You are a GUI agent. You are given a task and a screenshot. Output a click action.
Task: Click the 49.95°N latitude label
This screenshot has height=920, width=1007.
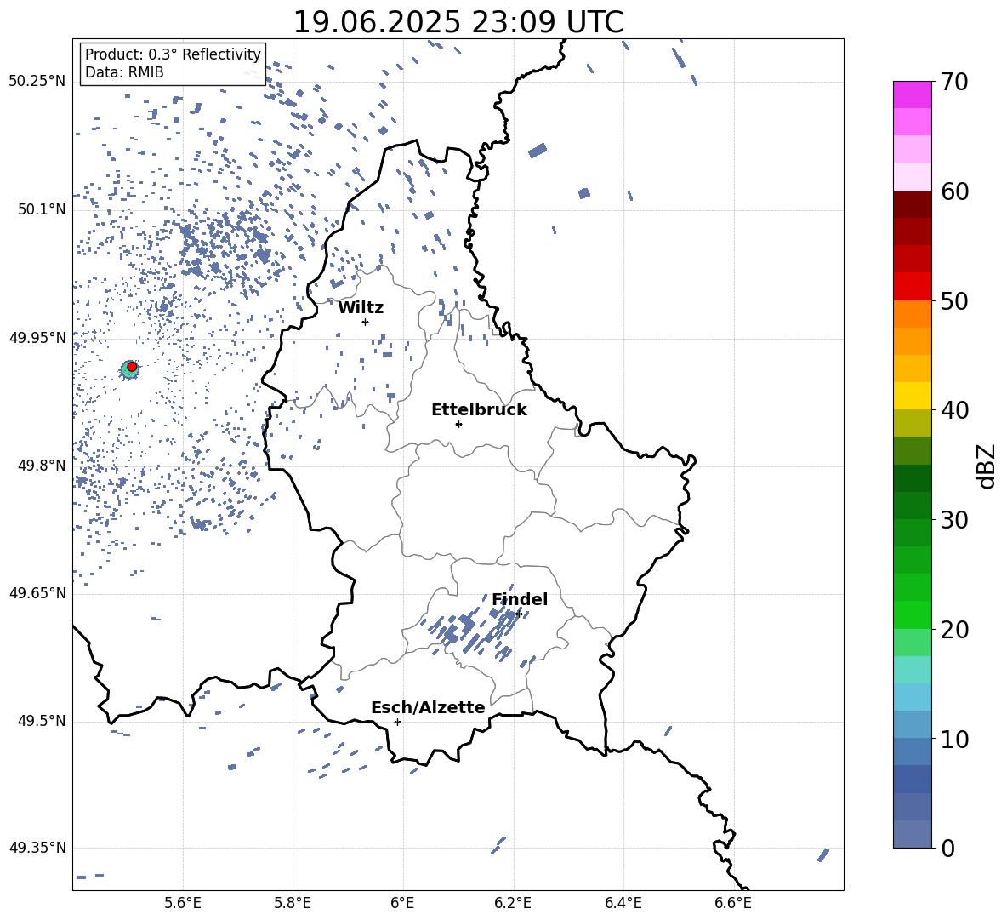[x=37, y=338]
